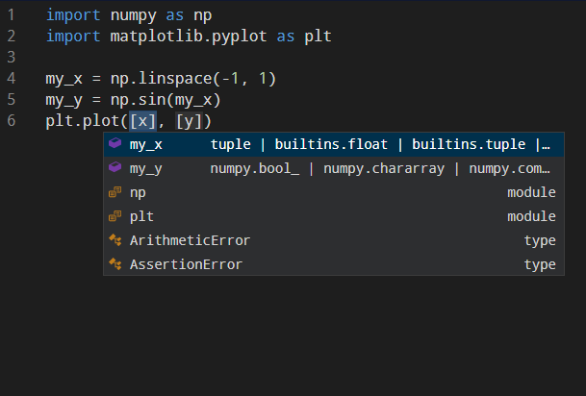Choose the plt module suggestion
Screen dimensions: 586x396
click(x=334, y=216)
